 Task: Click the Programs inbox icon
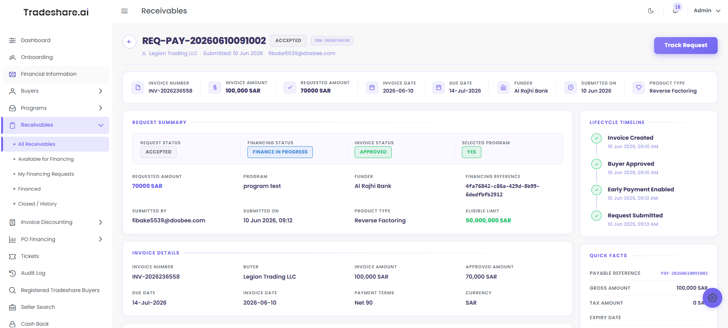13,108
